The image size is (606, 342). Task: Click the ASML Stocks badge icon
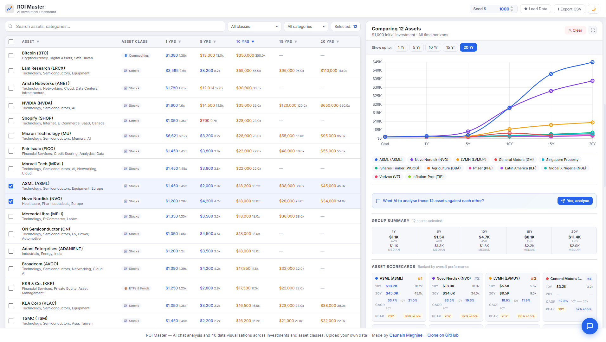click(x=126, y=186)
